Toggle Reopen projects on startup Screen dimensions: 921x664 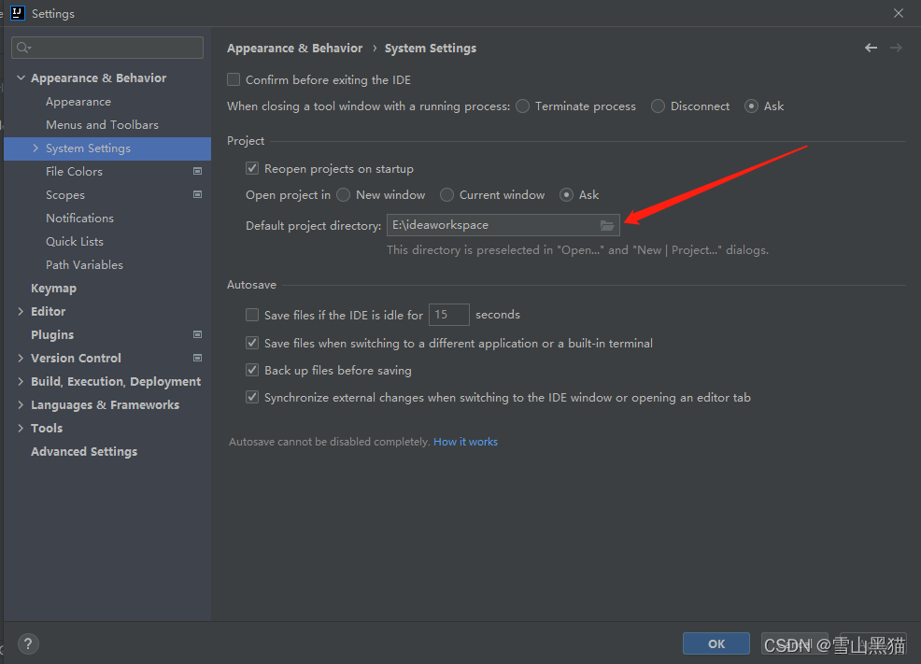(252, 168)
